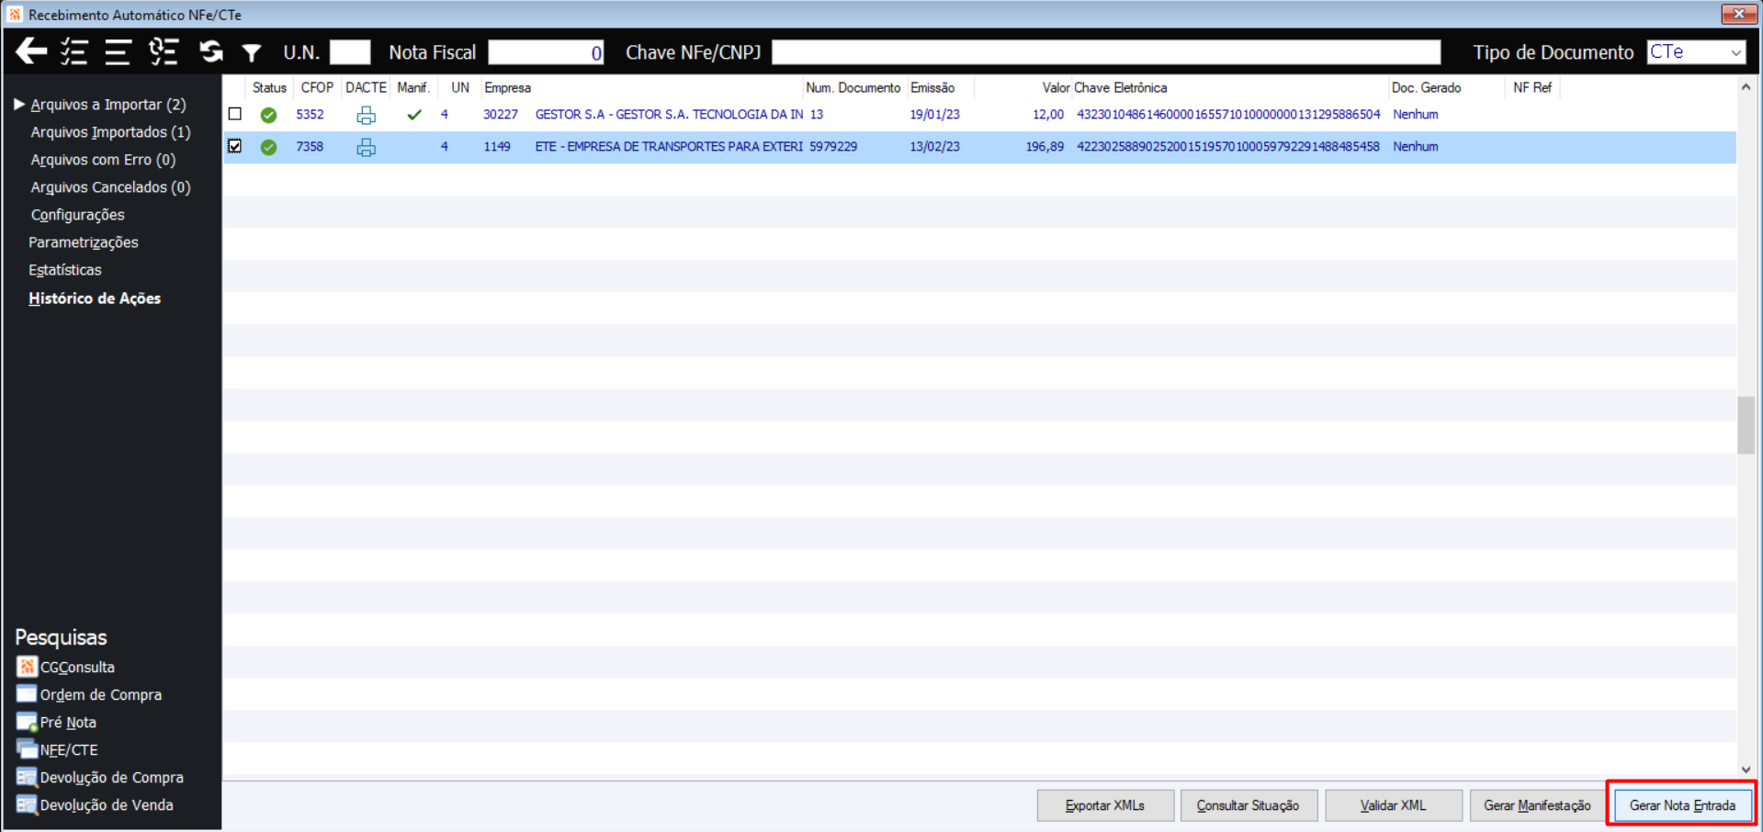Open the CGConsulta search icon
This screenshot has height=832, width=1763.
27,667
